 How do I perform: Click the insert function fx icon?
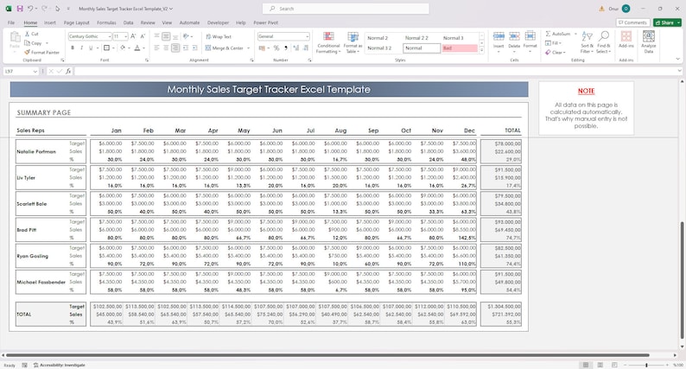[68, 71]
